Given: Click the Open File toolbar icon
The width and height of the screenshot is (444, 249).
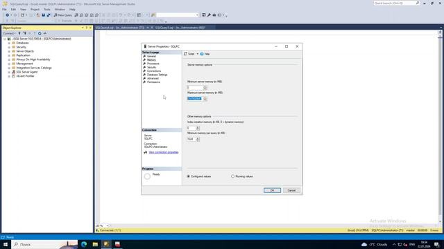Looking at the screenshot, I should tap(38, 15).
